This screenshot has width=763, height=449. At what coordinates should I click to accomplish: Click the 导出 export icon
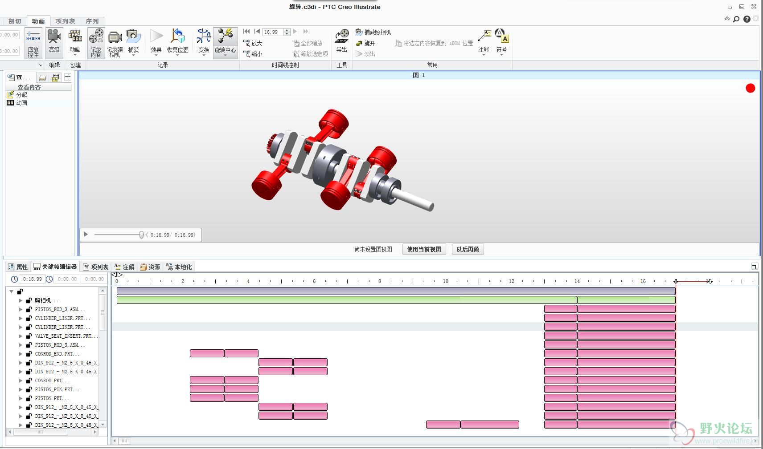342,41
